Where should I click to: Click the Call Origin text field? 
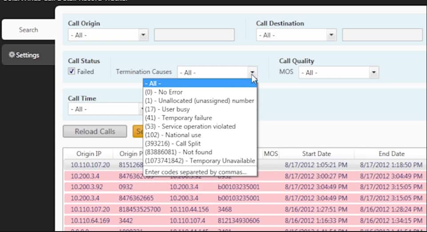194,35
